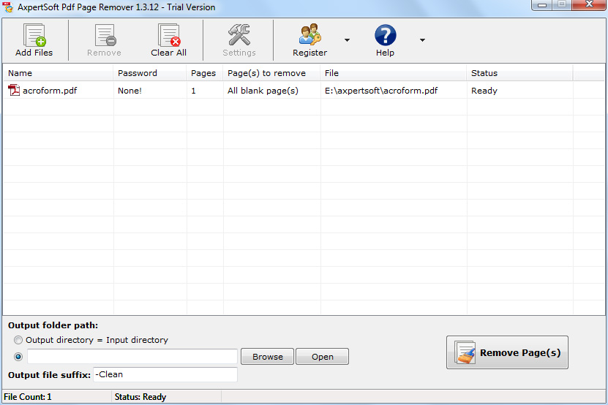608x405 pixels.
Task: Click the File column header
Action: [394, 73]
